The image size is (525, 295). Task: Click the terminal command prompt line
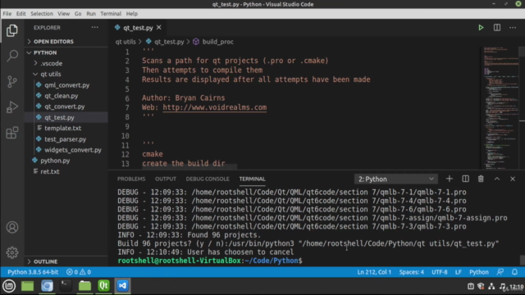click(x=210, y=261)
